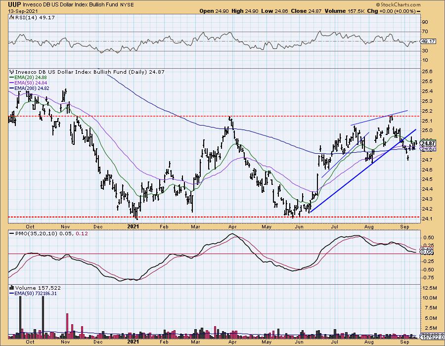Image resolution: width=445 pixels, height=346 pixels.
Task: Click the green EMA(20) legend line swatch
Action: 12,78
